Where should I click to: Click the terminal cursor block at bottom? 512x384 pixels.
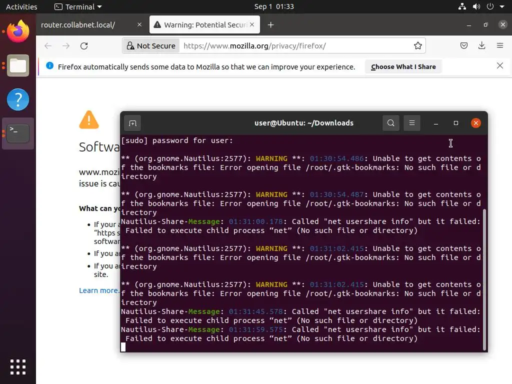tap(123, 347)
